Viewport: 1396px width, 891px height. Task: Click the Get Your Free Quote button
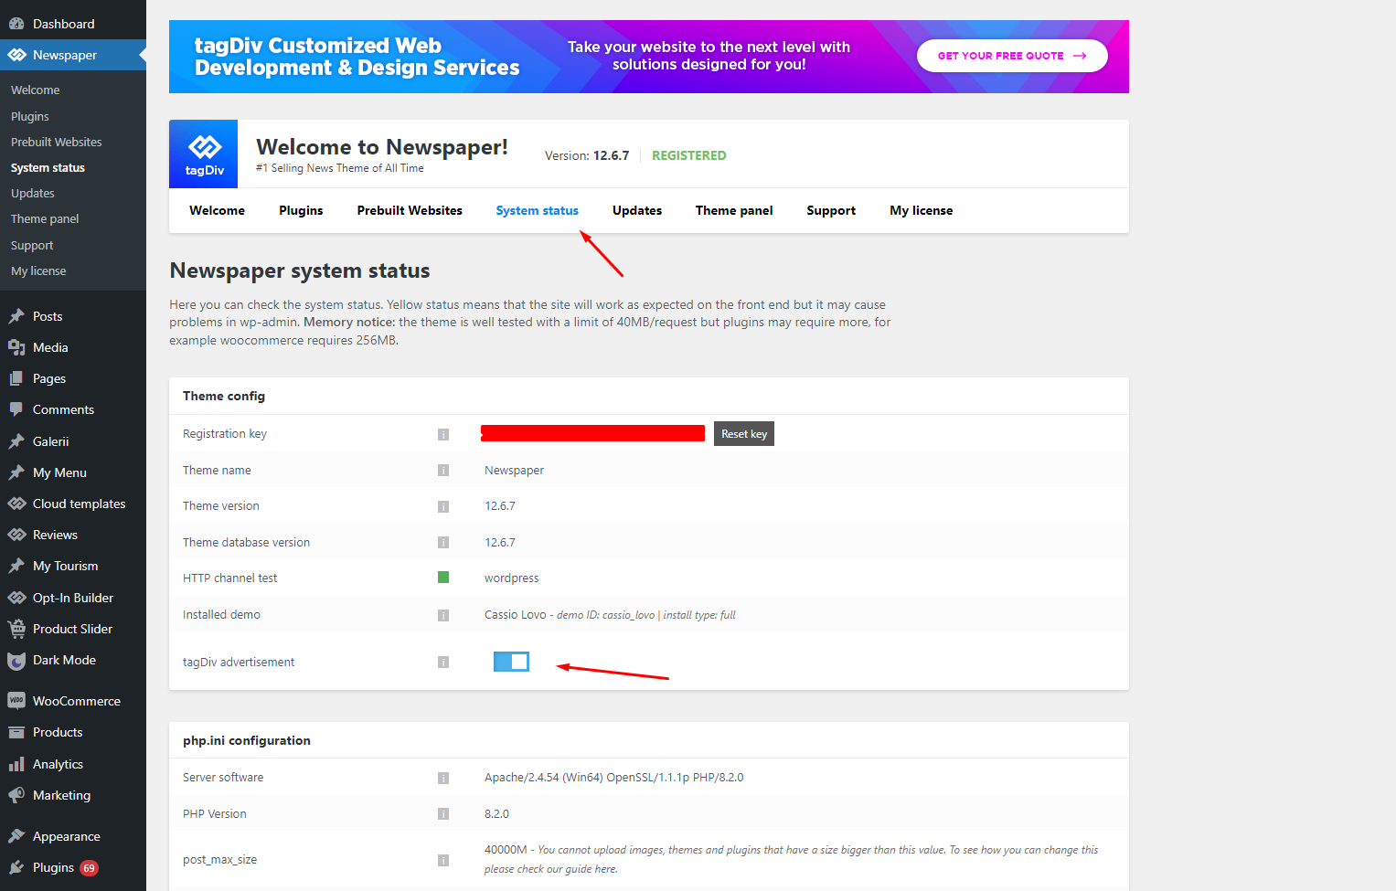coord(1012,56)
